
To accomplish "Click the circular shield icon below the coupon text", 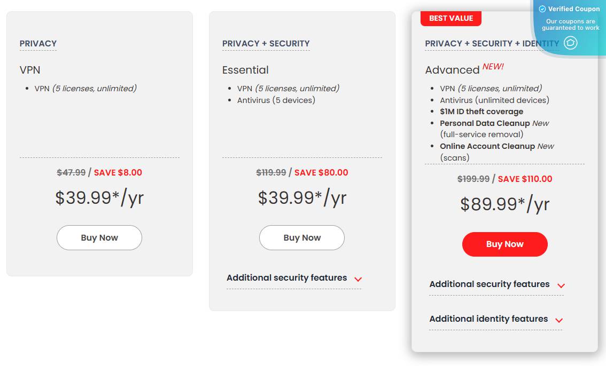I will 570,43.
